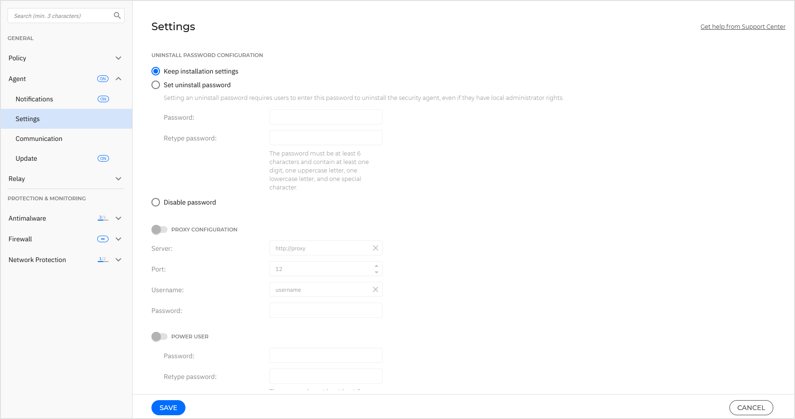795x419 pixels.
Task: Select the Disable password radio button
Action: click(156, 202)
